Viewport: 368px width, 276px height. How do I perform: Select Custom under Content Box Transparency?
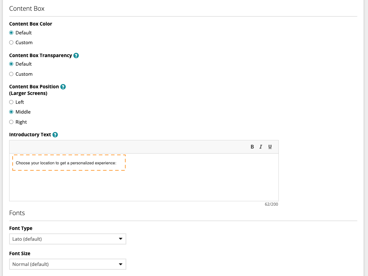[x=11, y=74]
